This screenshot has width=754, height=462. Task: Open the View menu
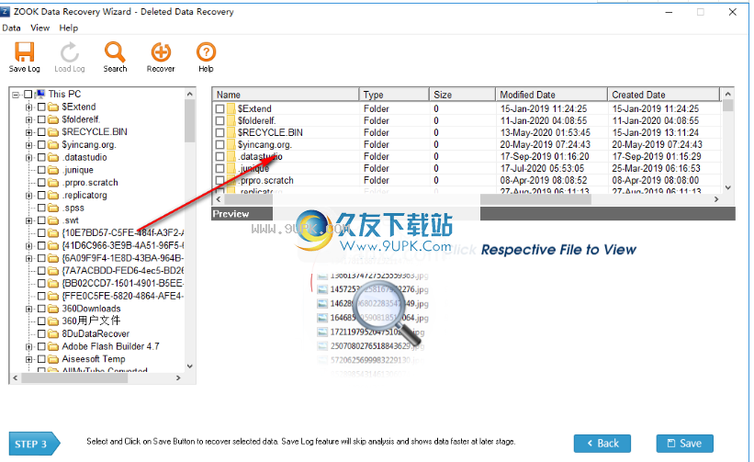click(x=39, y=28)
